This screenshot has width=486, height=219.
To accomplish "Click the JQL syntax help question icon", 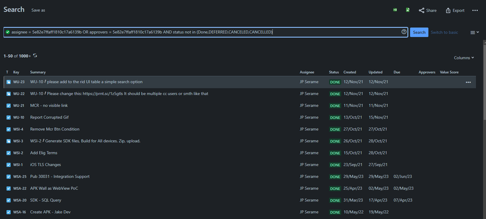I will point(404,32).
